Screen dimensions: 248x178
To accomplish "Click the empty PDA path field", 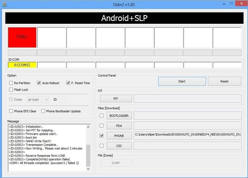I will [188, 126].
